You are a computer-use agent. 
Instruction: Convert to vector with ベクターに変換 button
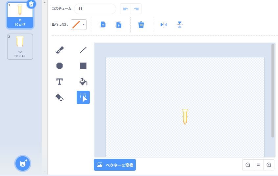coord(115,165)
